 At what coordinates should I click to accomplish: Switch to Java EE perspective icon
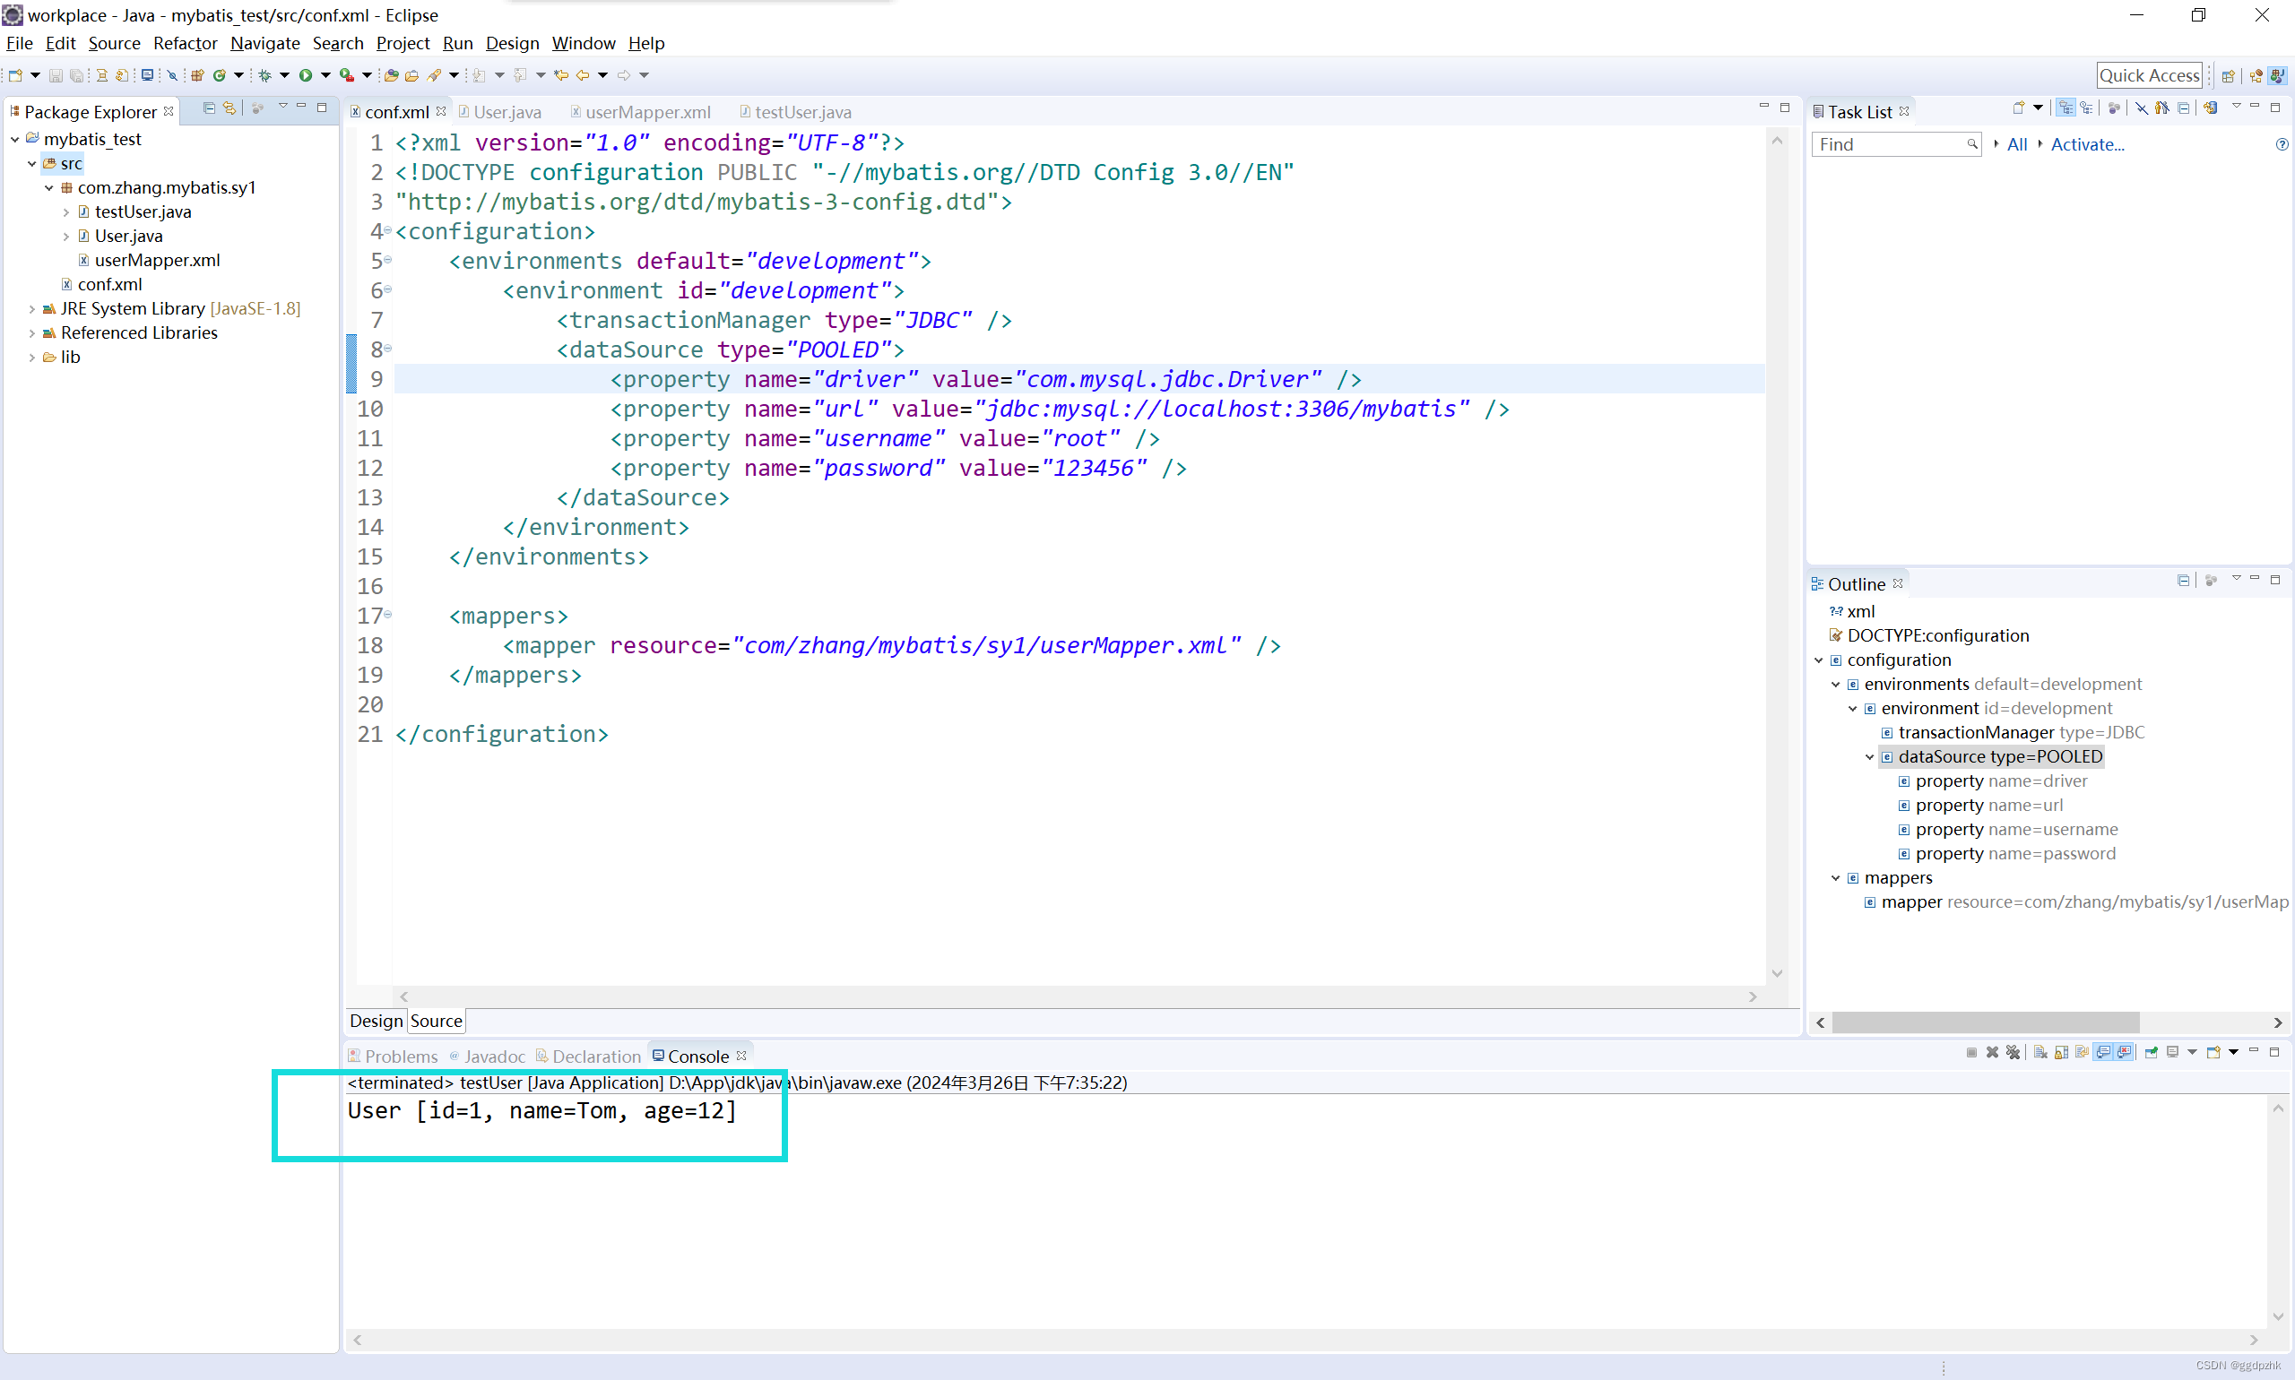coord(2256,76)
